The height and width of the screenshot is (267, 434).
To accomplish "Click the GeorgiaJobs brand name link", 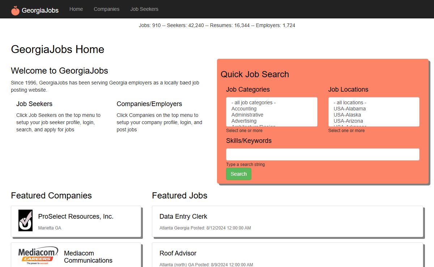I will (x=40, y=10).
